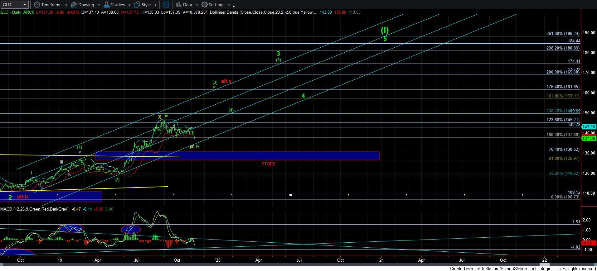Click the 142.78 price level label
The height and width of the screenshot is (271, 597).
[x=574, y=125]
